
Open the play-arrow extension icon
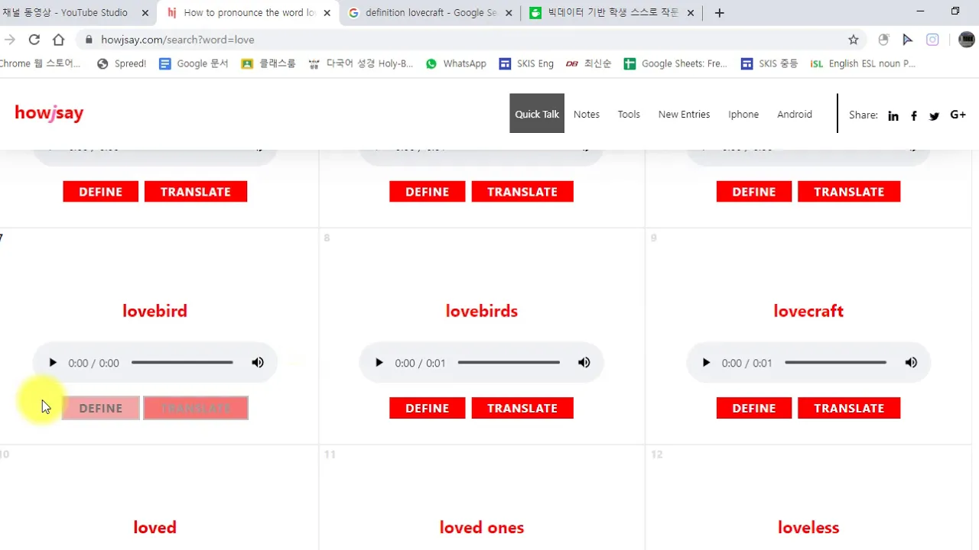point(908,40)
